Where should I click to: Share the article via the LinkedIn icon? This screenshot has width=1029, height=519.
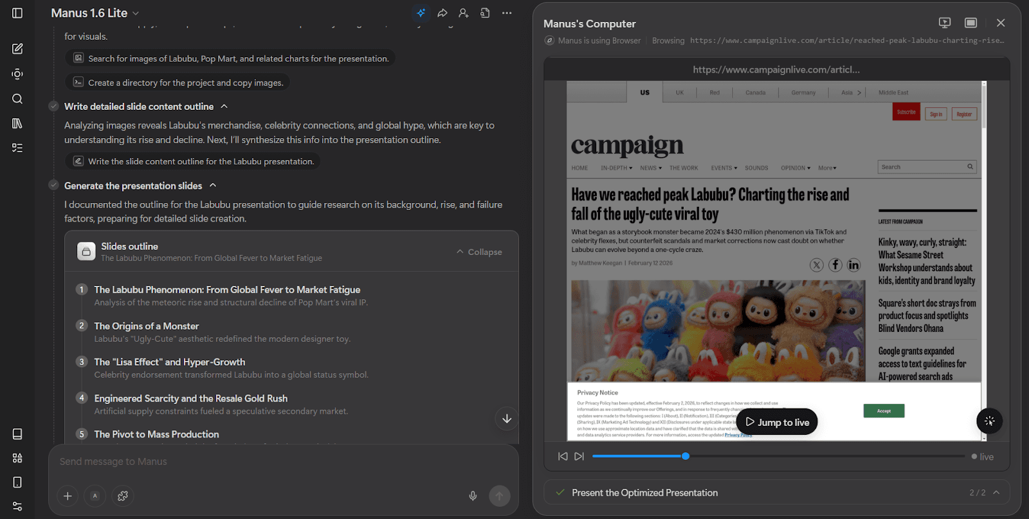pos(853,265)
